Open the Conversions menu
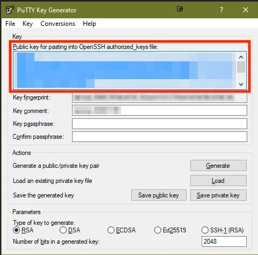 [58, 24]
